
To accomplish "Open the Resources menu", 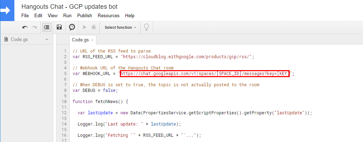I will coord(109,15).
